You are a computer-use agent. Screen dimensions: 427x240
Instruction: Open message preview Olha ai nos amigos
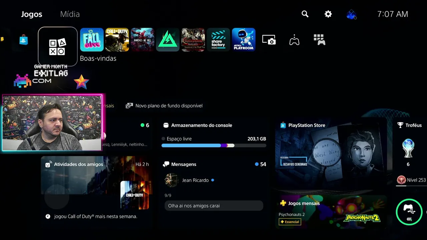[214, 206]
